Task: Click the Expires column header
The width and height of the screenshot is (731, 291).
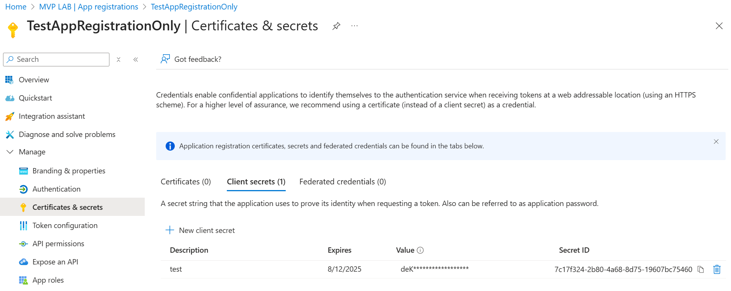Action: point(339,250)
